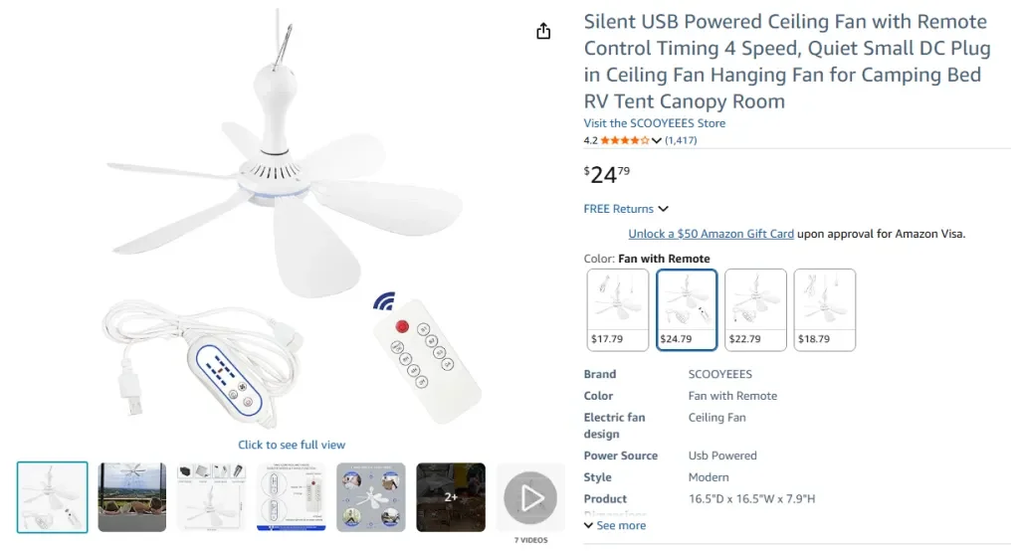The height and width of the screenshot is (551, 1019).
Task: Open the star rating breakdown chevron
Action: (657, 141)
